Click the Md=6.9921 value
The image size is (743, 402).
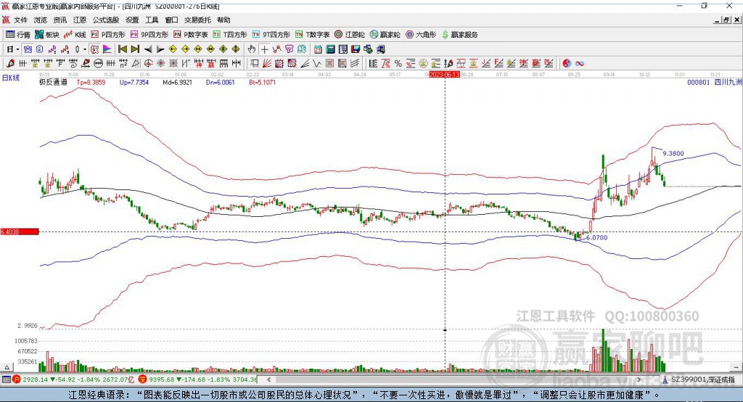pyautogui.click(x=177, y=82)
